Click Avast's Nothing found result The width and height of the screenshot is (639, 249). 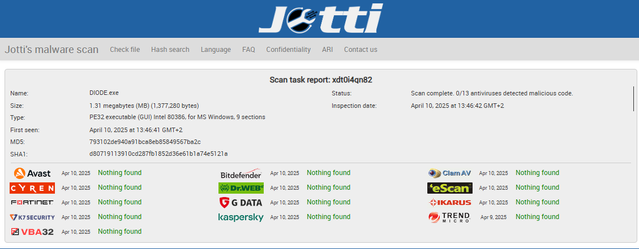point(120,173)
